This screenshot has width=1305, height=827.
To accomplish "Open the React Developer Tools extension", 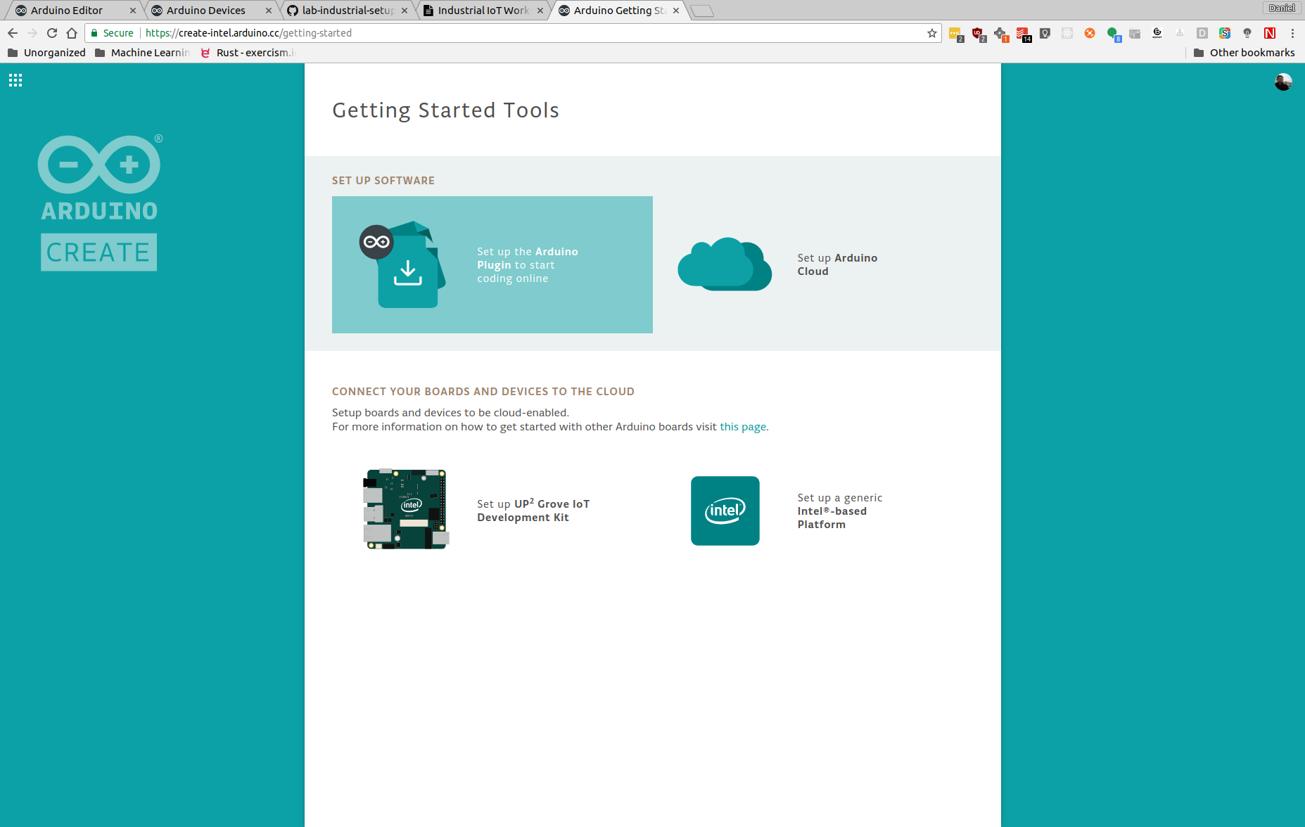I will (x=1067, y=33).
